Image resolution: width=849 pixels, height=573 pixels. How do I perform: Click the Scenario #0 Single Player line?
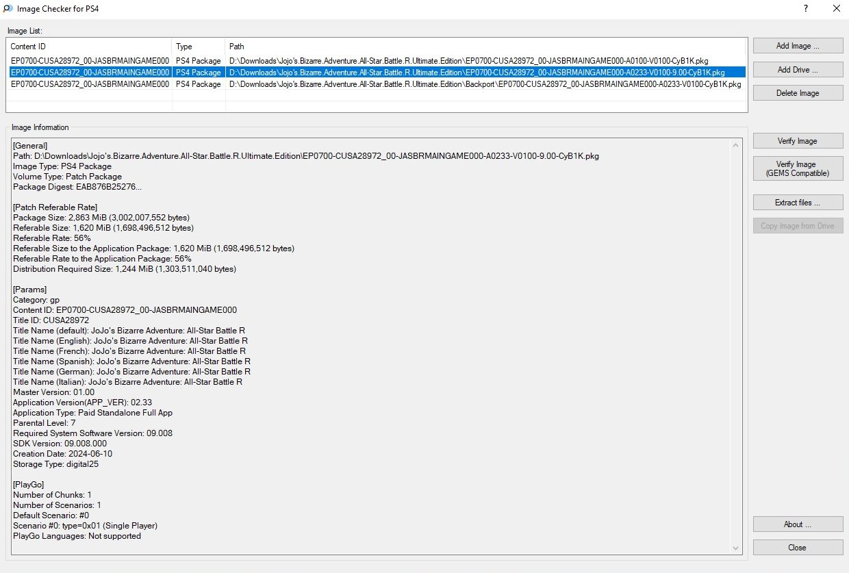coord(85,526)
